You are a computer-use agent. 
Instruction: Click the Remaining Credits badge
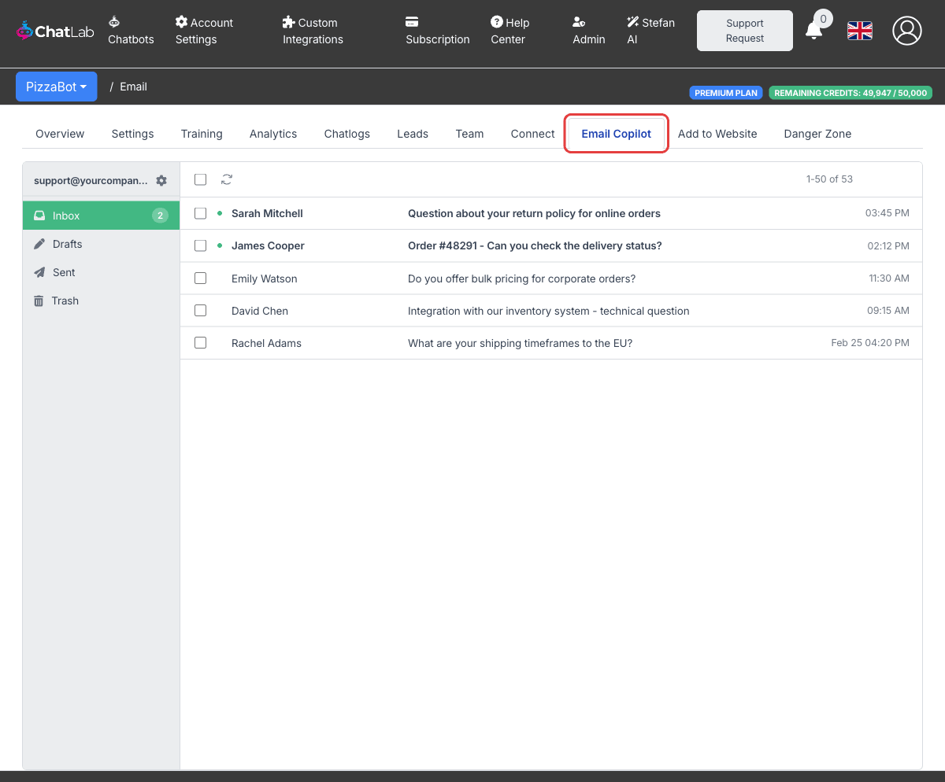click(x=850, y=93)
